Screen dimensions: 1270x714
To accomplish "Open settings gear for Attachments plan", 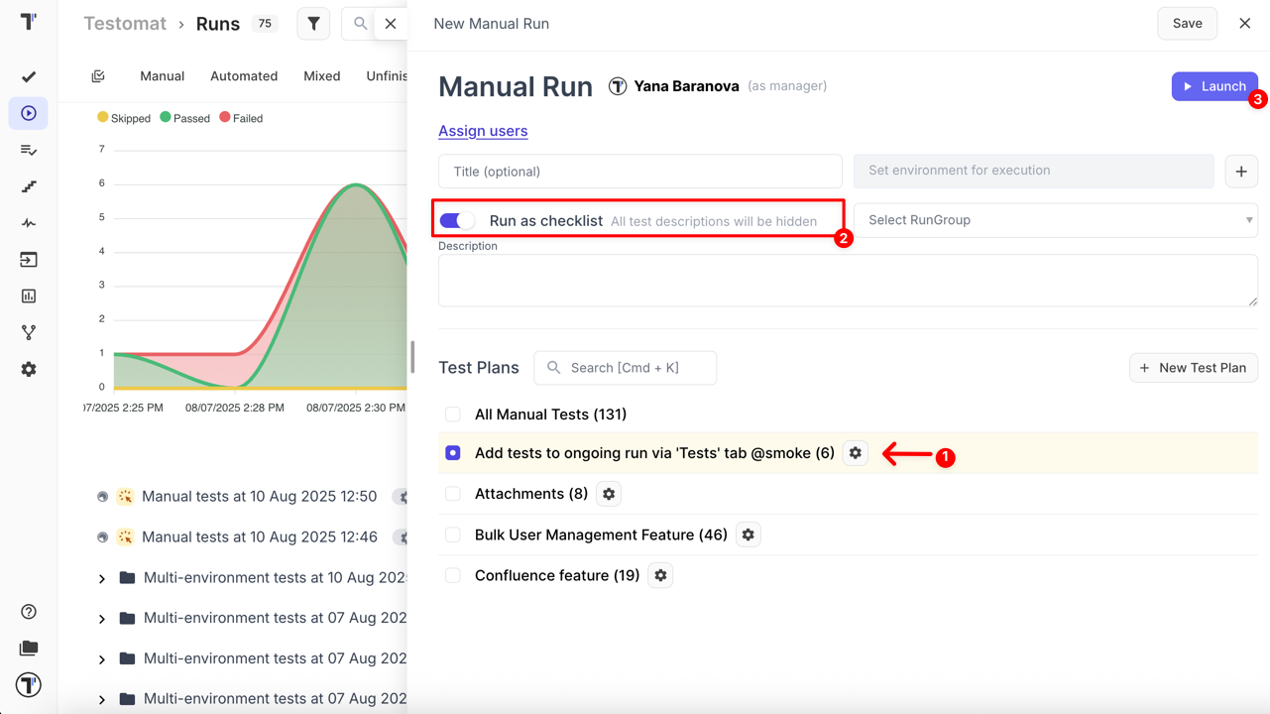I will coord(609,494).
